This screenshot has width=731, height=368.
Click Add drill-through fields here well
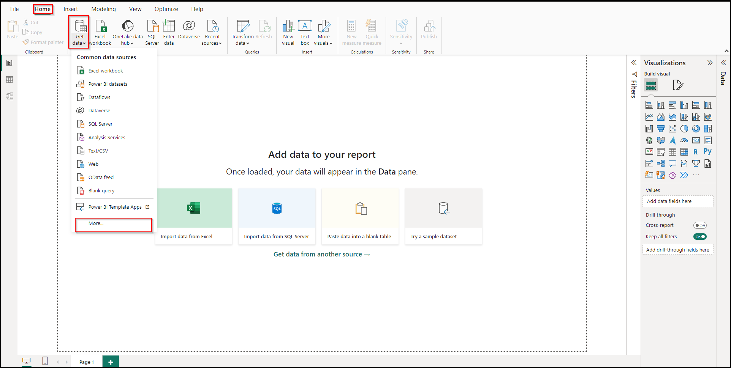tap(678, 250)
